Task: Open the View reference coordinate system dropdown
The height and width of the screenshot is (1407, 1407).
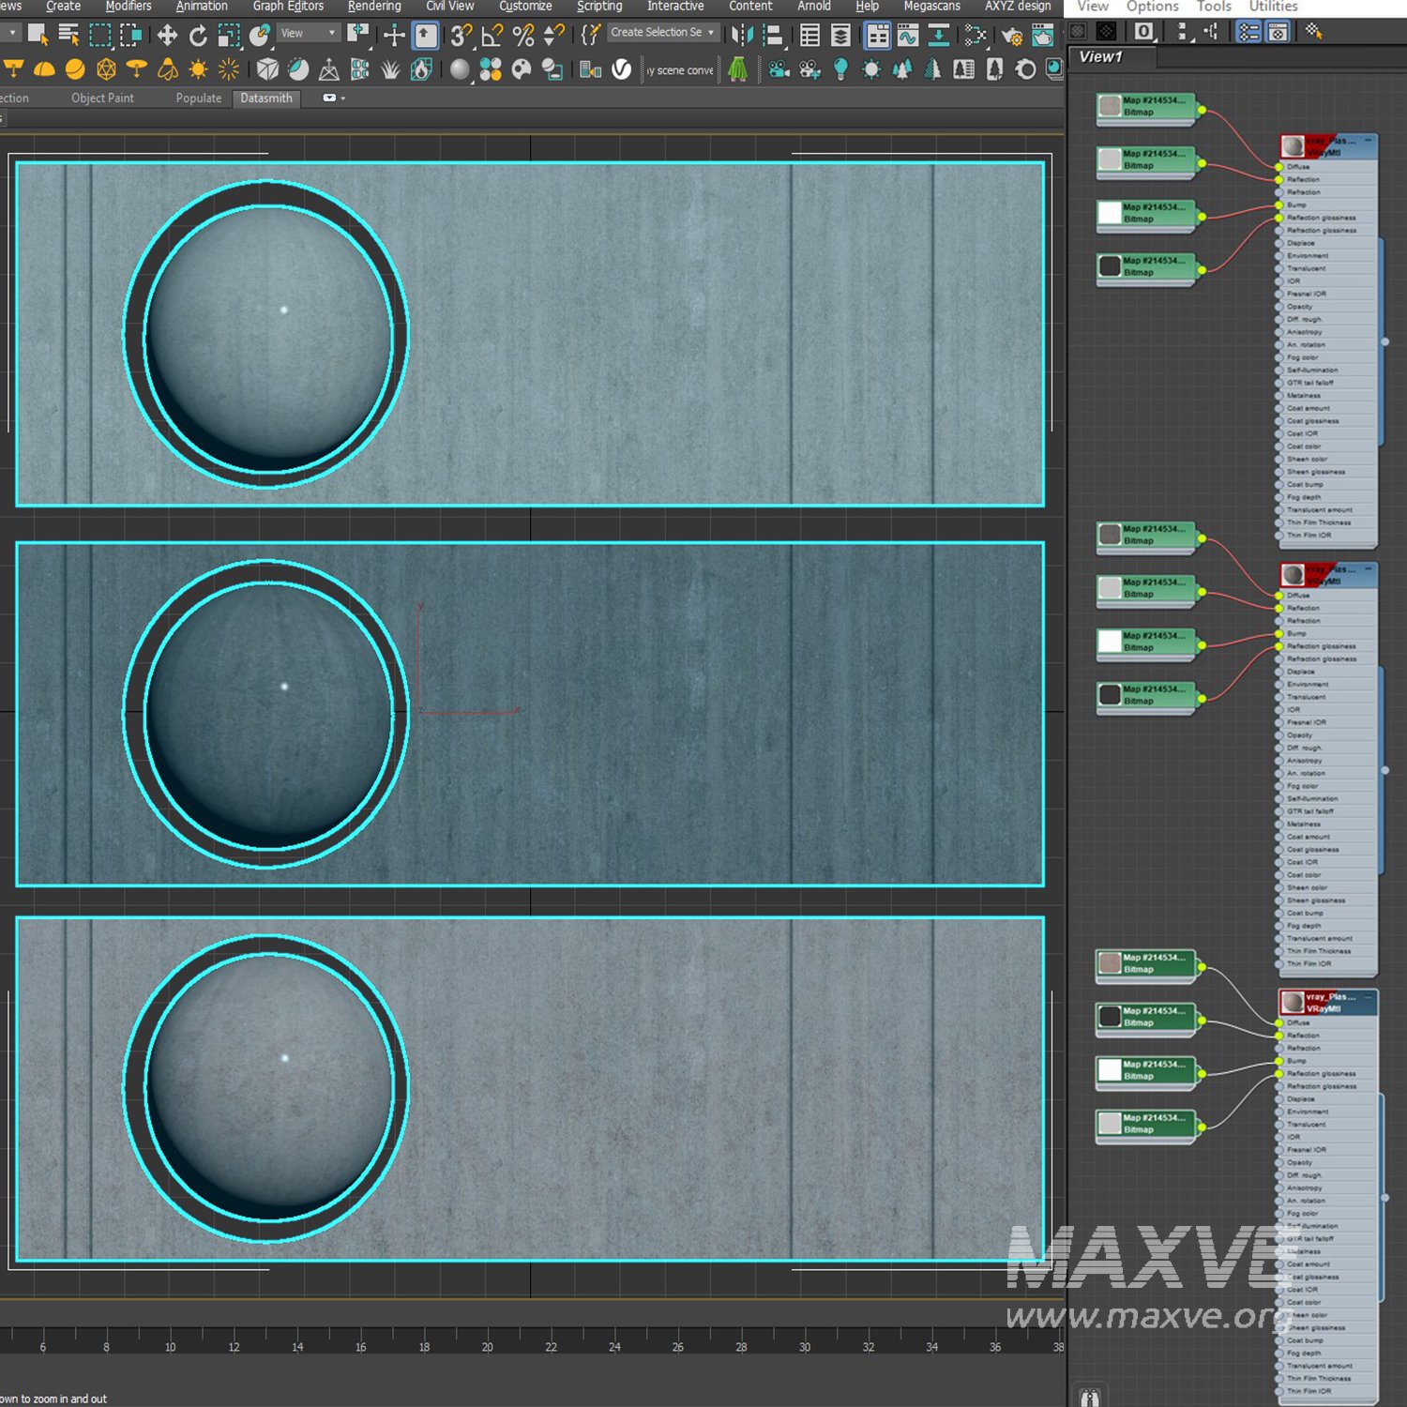Action: pyautogui.click(x=308, y=33)
